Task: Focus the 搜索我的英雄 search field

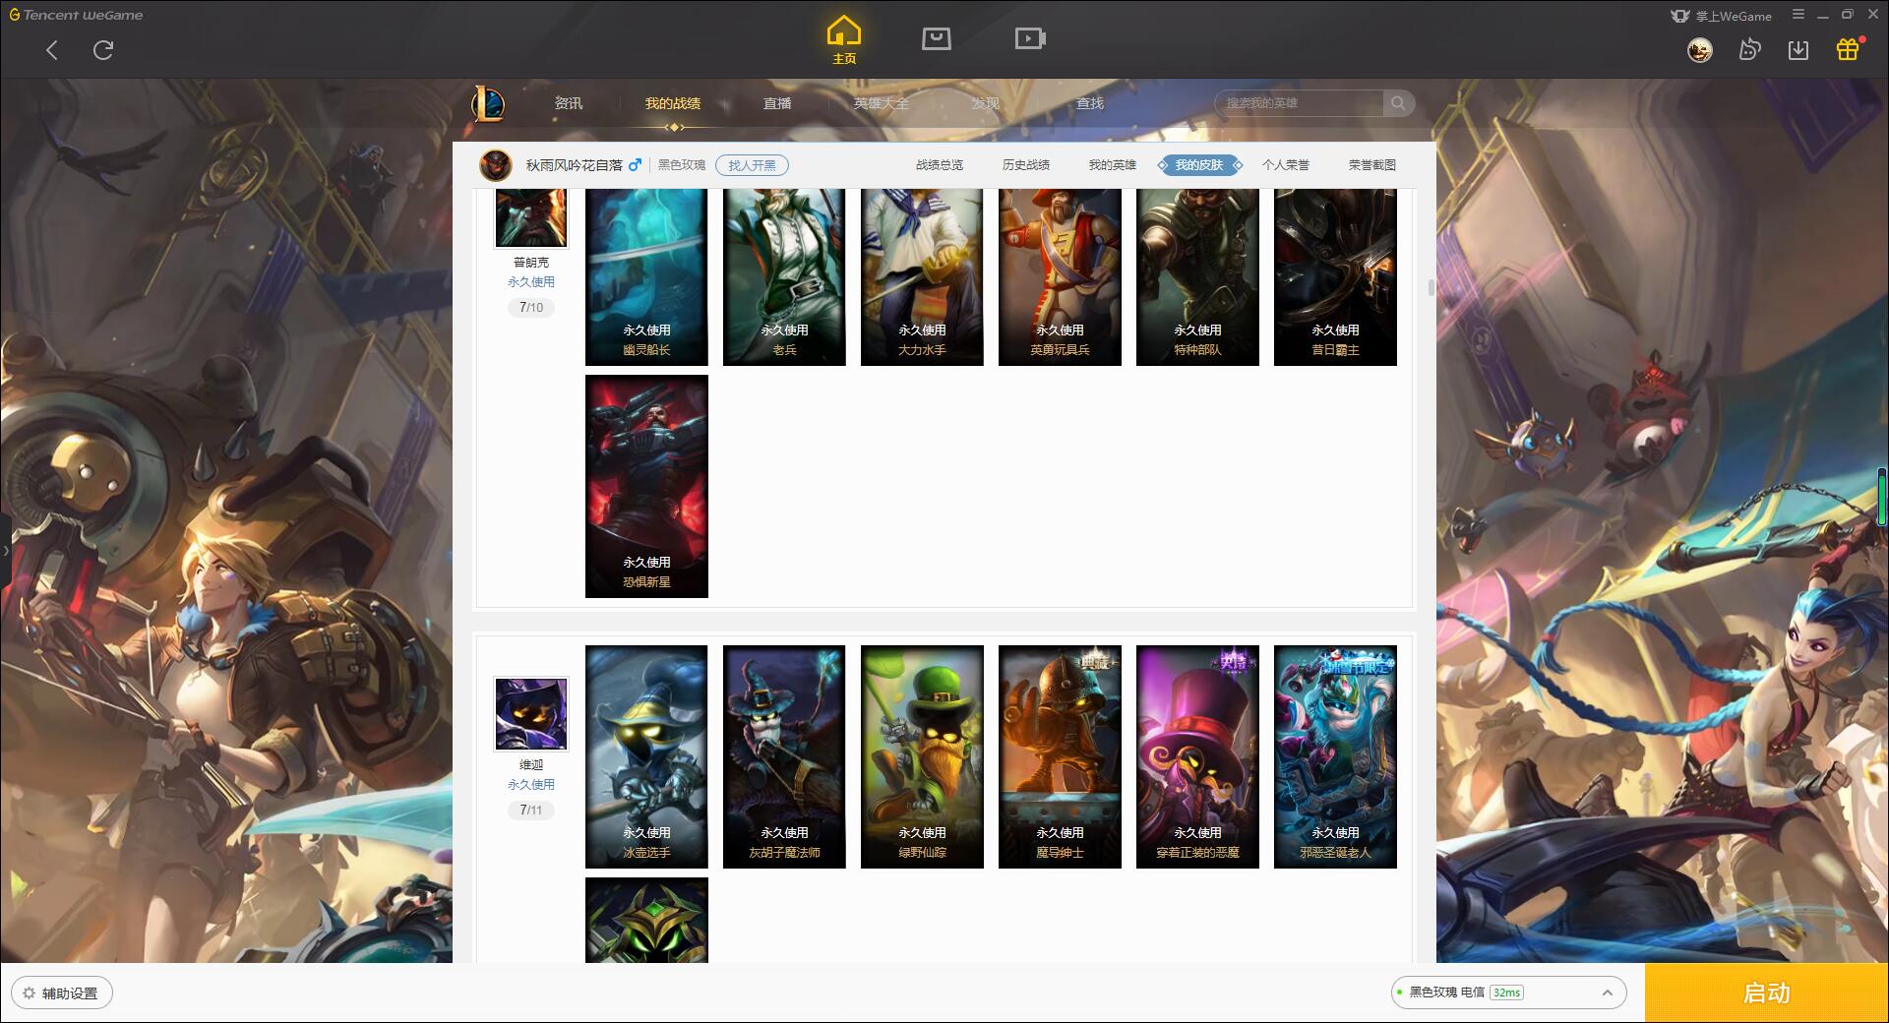Action: 1299,103
